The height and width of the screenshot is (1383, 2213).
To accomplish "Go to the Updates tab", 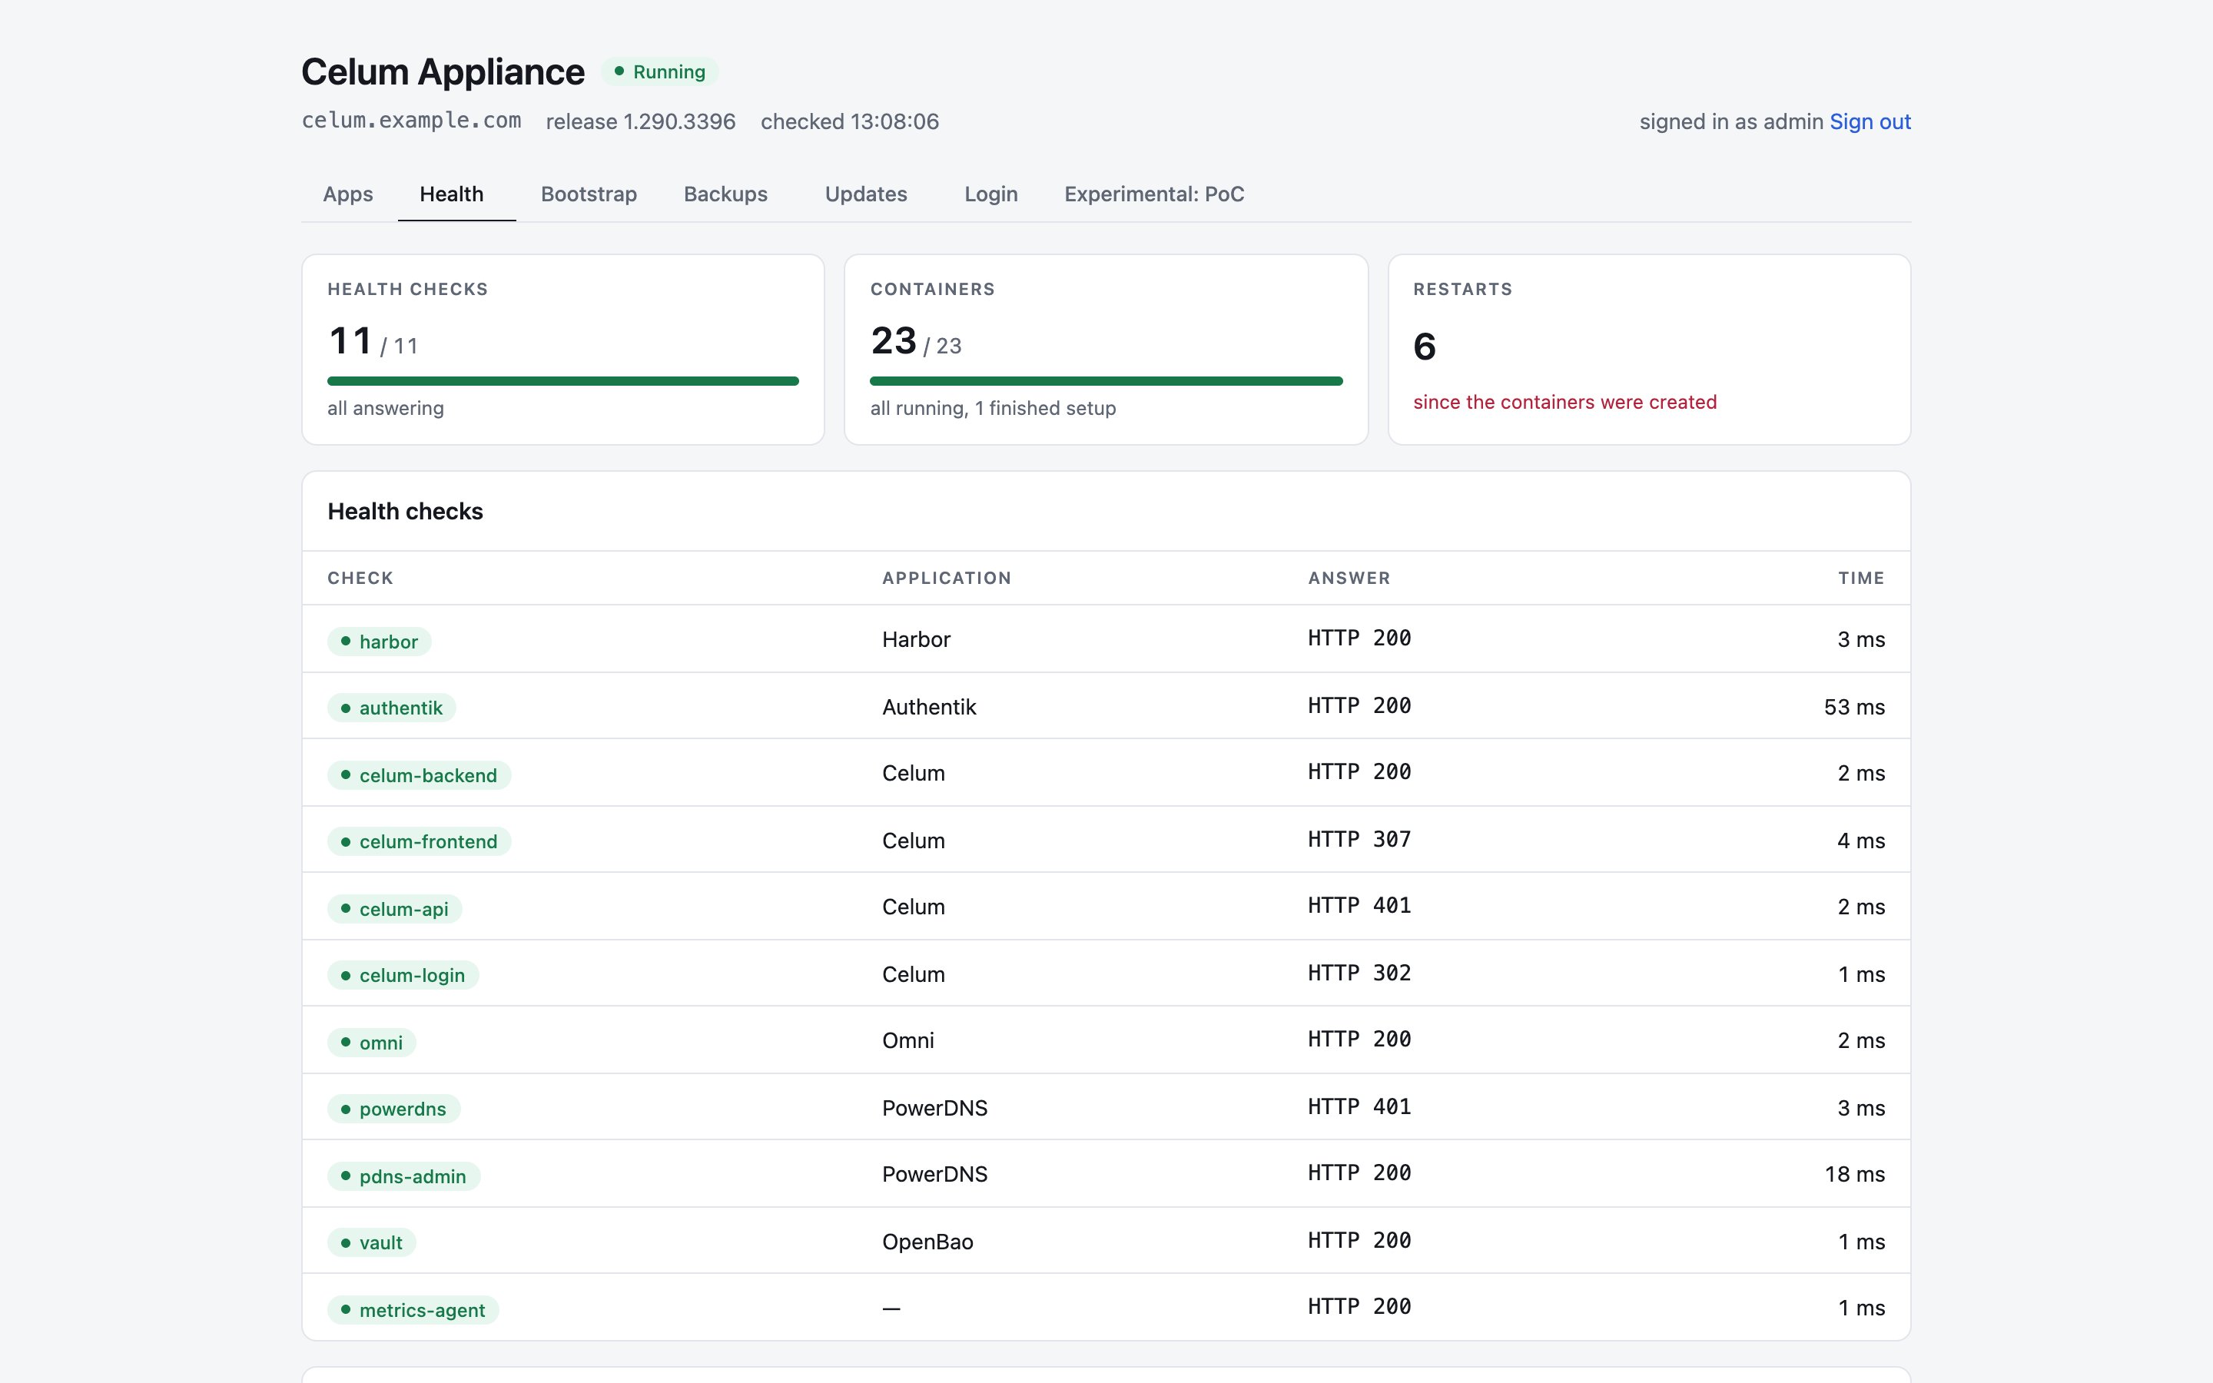I will tap(866, 194).
